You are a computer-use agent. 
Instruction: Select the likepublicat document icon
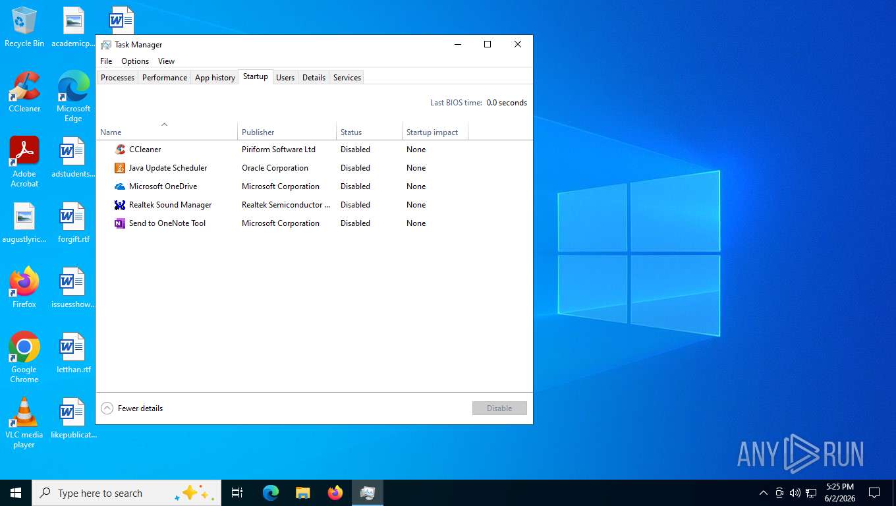(x=72, y=412)
